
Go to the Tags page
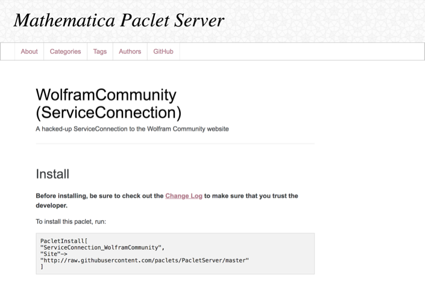pos(100,51)
